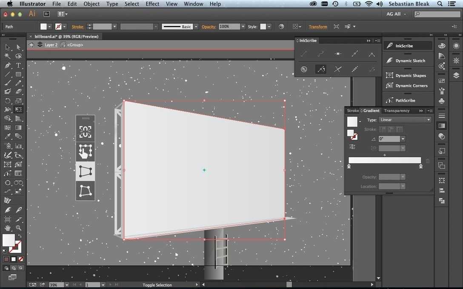Click the right gradient color stop
Viewport: 463px width, 289px height.
pos(421,167)
